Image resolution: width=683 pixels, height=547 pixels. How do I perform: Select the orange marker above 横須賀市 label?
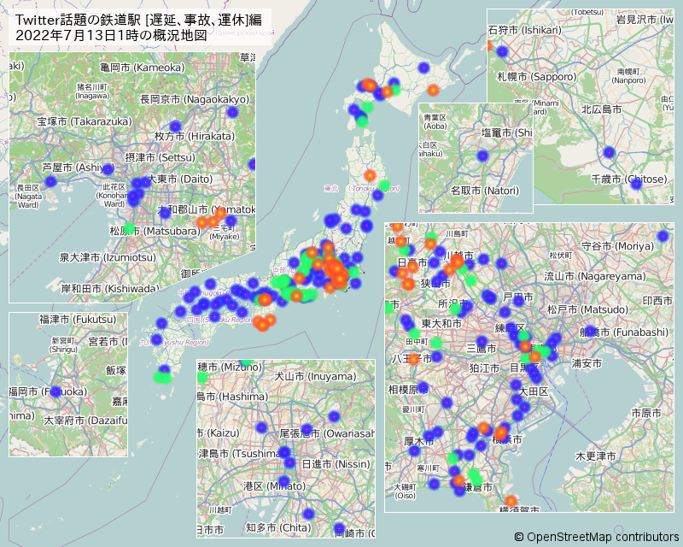pyautogui.click(x=511, y=501)
